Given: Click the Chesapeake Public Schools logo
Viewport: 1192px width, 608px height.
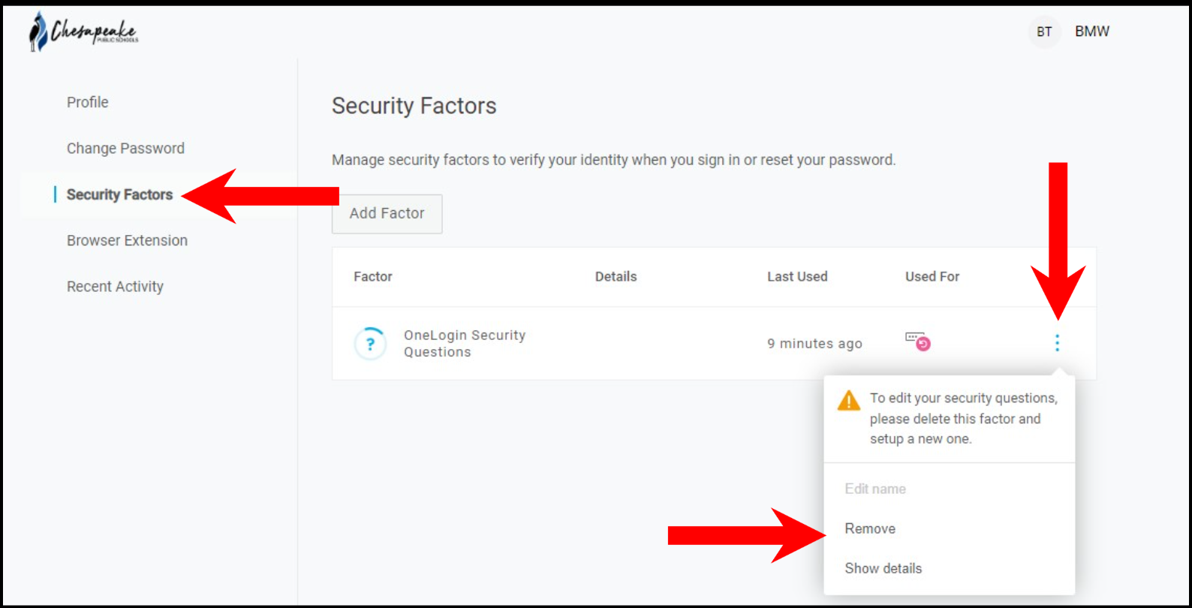Looking at the screenshot, I should 81,32.
